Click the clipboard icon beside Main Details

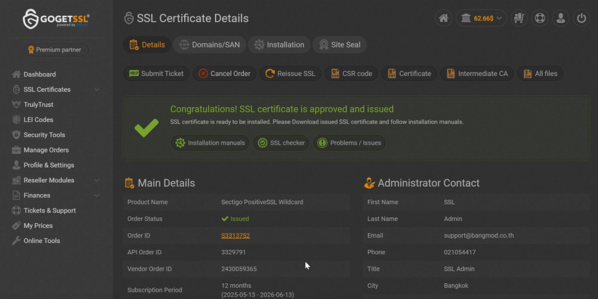point(130,183)
